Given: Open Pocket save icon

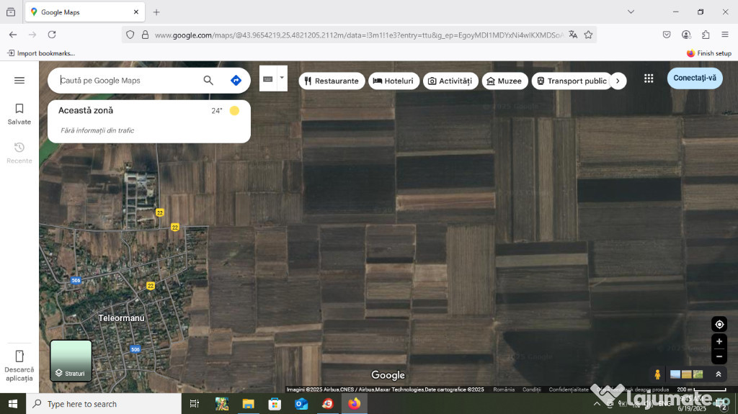Looking at the screenshot, I should [667, 35].
